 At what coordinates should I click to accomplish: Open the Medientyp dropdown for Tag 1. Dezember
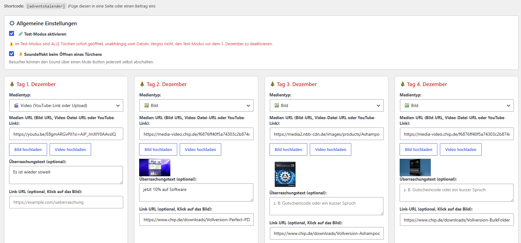[66, 105]
